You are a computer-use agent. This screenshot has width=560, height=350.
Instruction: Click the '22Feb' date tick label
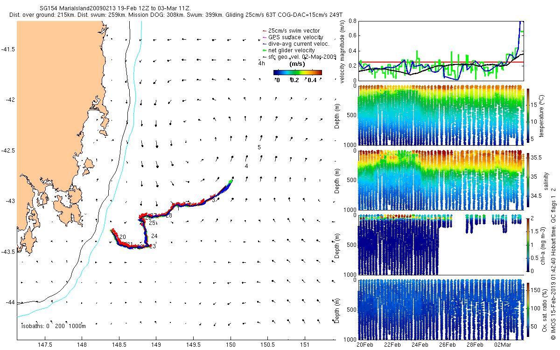click(x=392, y=344)
